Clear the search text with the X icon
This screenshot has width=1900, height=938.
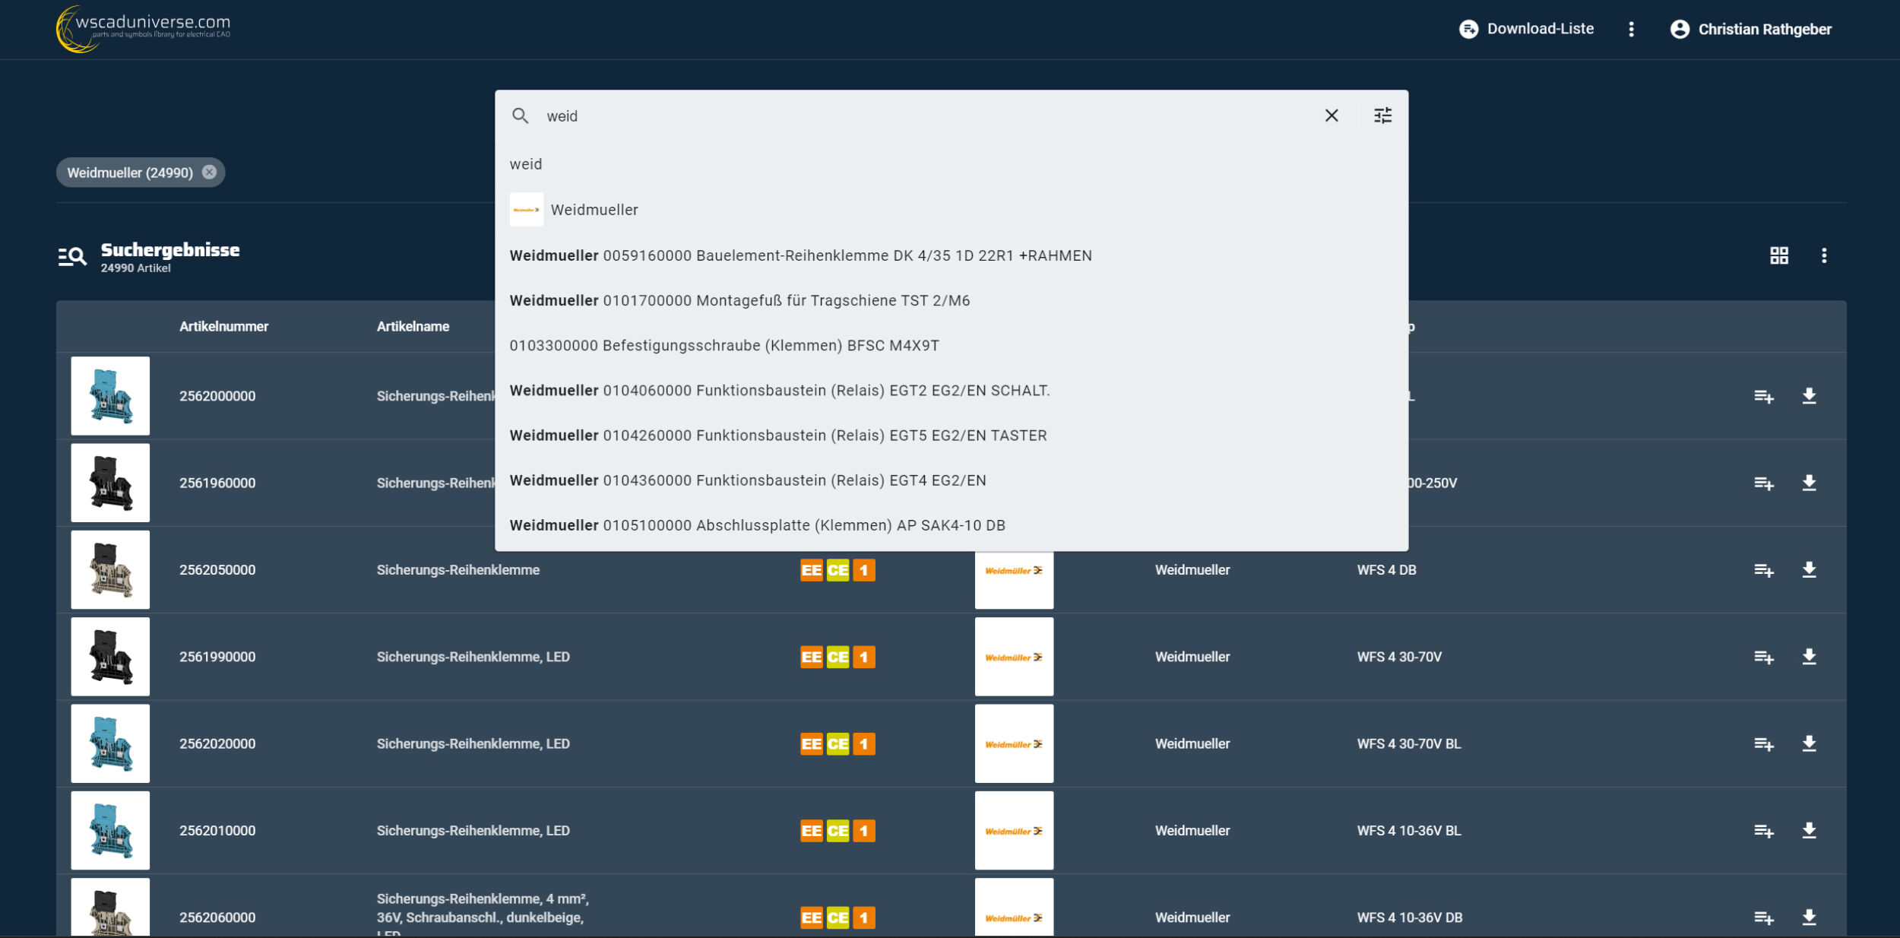[x=1332, y=116]
